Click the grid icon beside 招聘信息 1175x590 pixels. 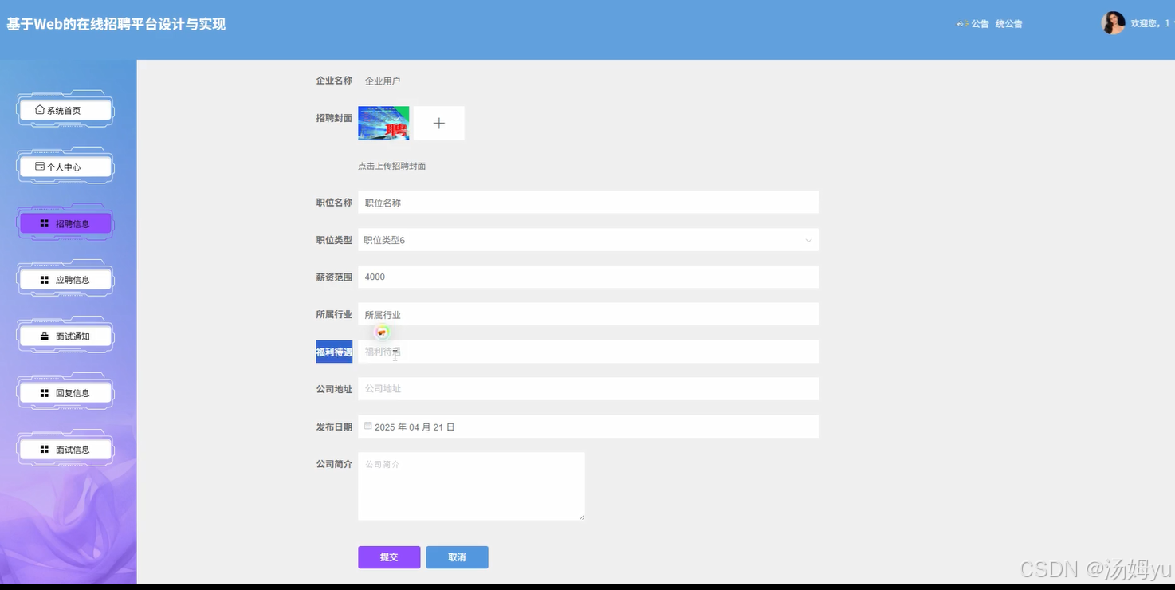45,223
